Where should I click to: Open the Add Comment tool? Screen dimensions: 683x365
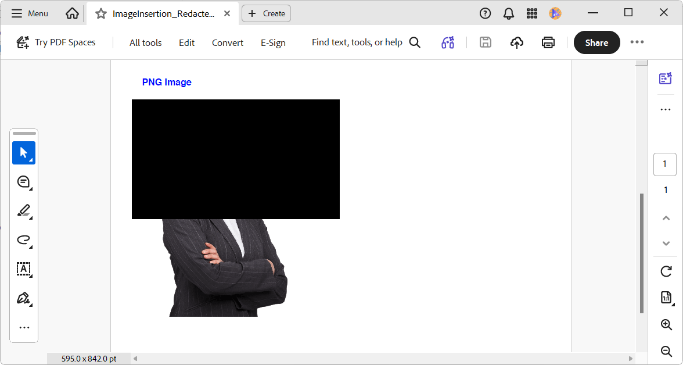tap(24, 182)
